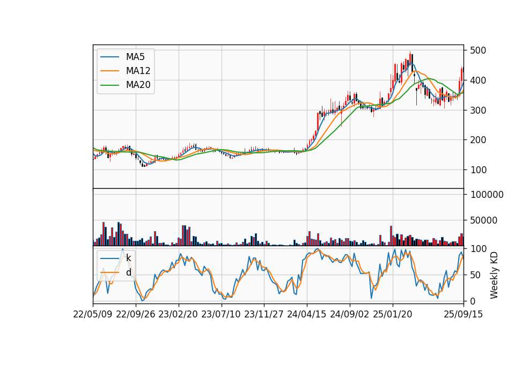Click the MA20 legend label
The image size is (515, 370).
[138, 85]
